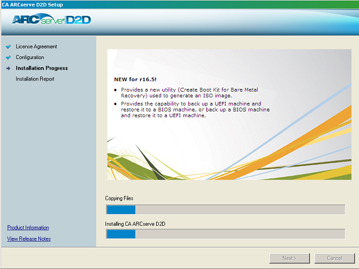This screenshot has width=359, height=269.
Task: Click the Cancel button
Action: pos(335,258)
